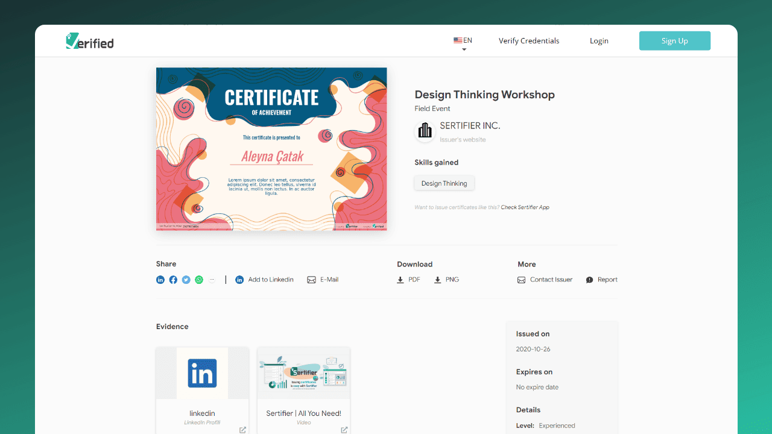Click the Sertifier Inc. building logo

pyautogui.click(x=425, y=131)
